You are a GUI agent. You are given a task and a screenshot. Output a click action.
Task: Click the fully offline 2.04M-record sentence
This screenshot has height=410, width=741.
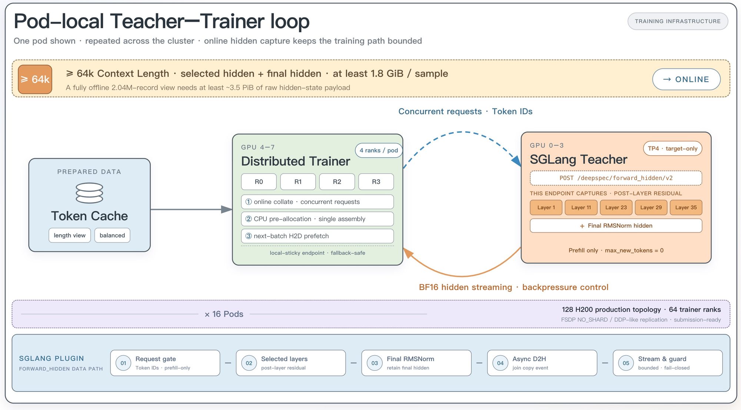pos(208,88)
